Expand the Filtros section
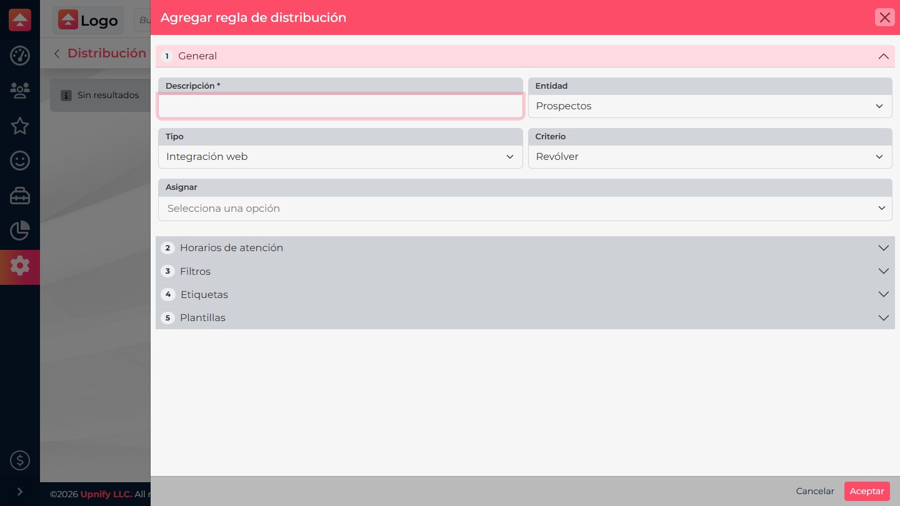900x506 pixels. coord(525,271)
